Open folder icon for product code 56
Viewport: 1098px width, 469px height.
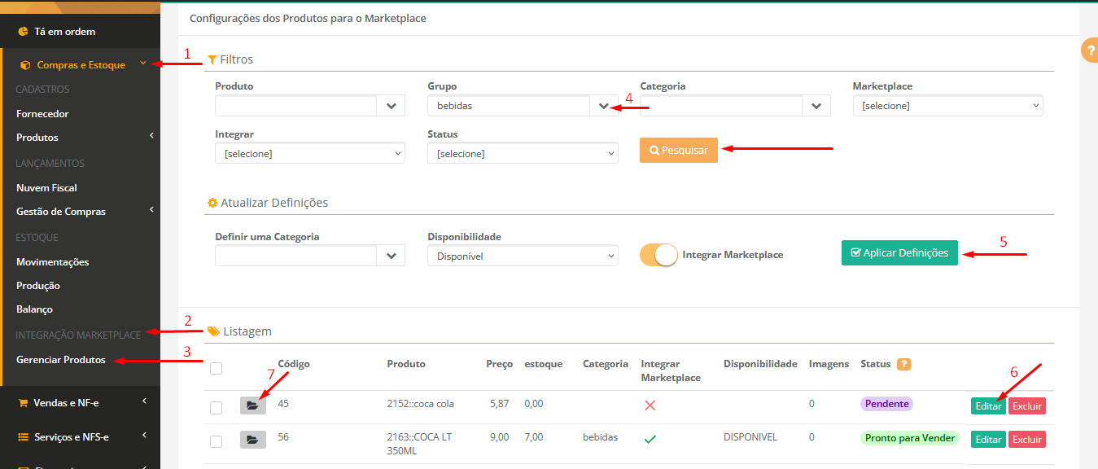point(252,440)
